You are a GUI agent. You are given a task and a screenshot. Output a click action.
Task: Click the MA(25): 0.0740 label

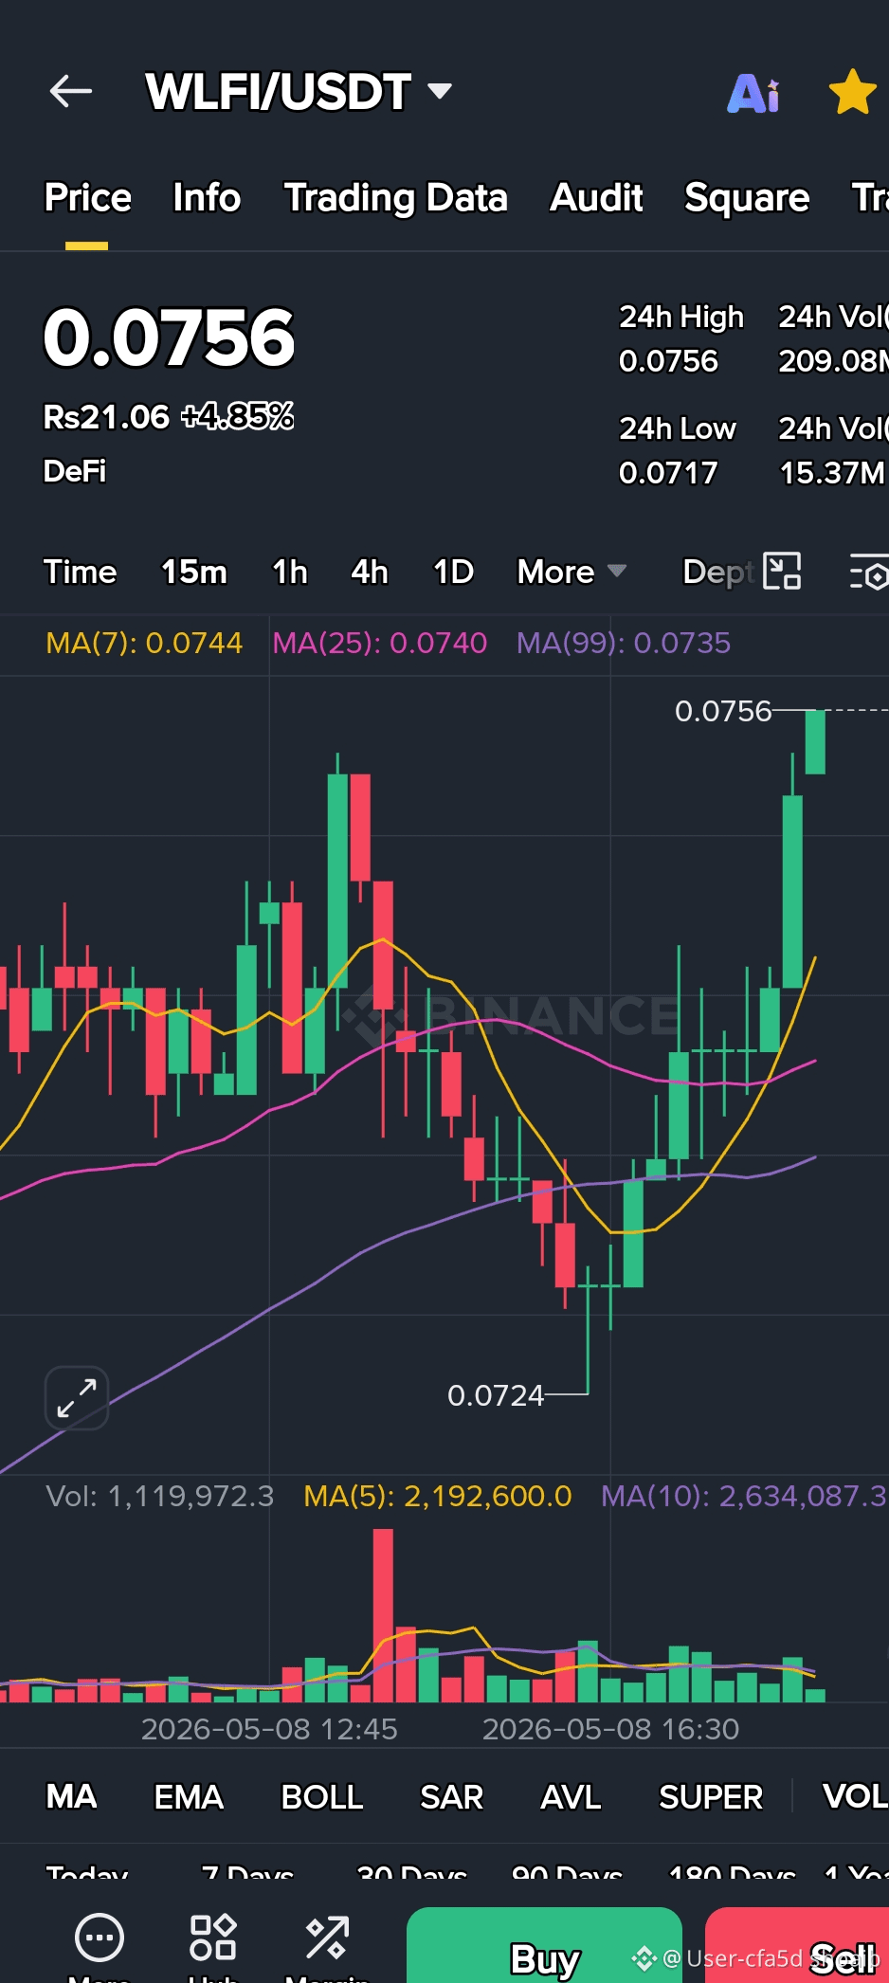tap(380, 643)
